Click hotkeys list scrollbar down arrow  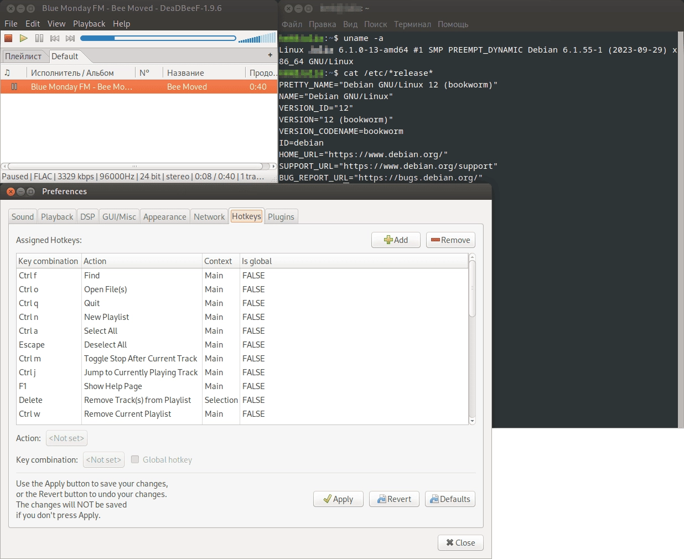point(472,421)
